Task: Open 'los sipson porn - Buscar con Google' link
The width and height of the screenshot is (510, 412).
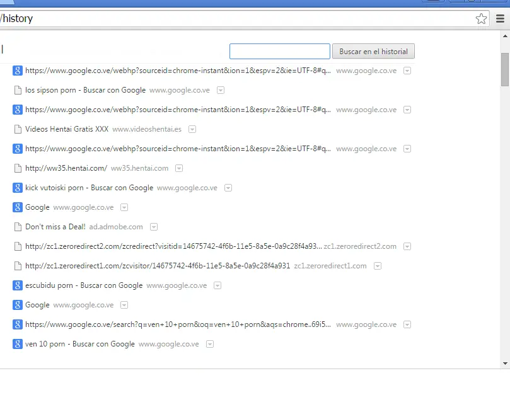Action: coord(85,90)
